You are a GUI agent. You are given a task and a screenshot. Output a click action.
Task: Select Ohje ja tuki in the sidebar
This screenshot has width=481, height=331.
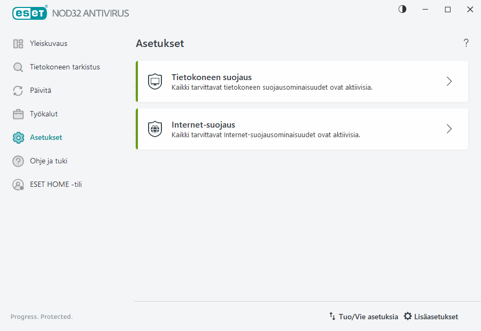coord(49,161)
